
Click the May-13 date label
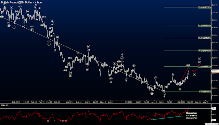[205, 102]
